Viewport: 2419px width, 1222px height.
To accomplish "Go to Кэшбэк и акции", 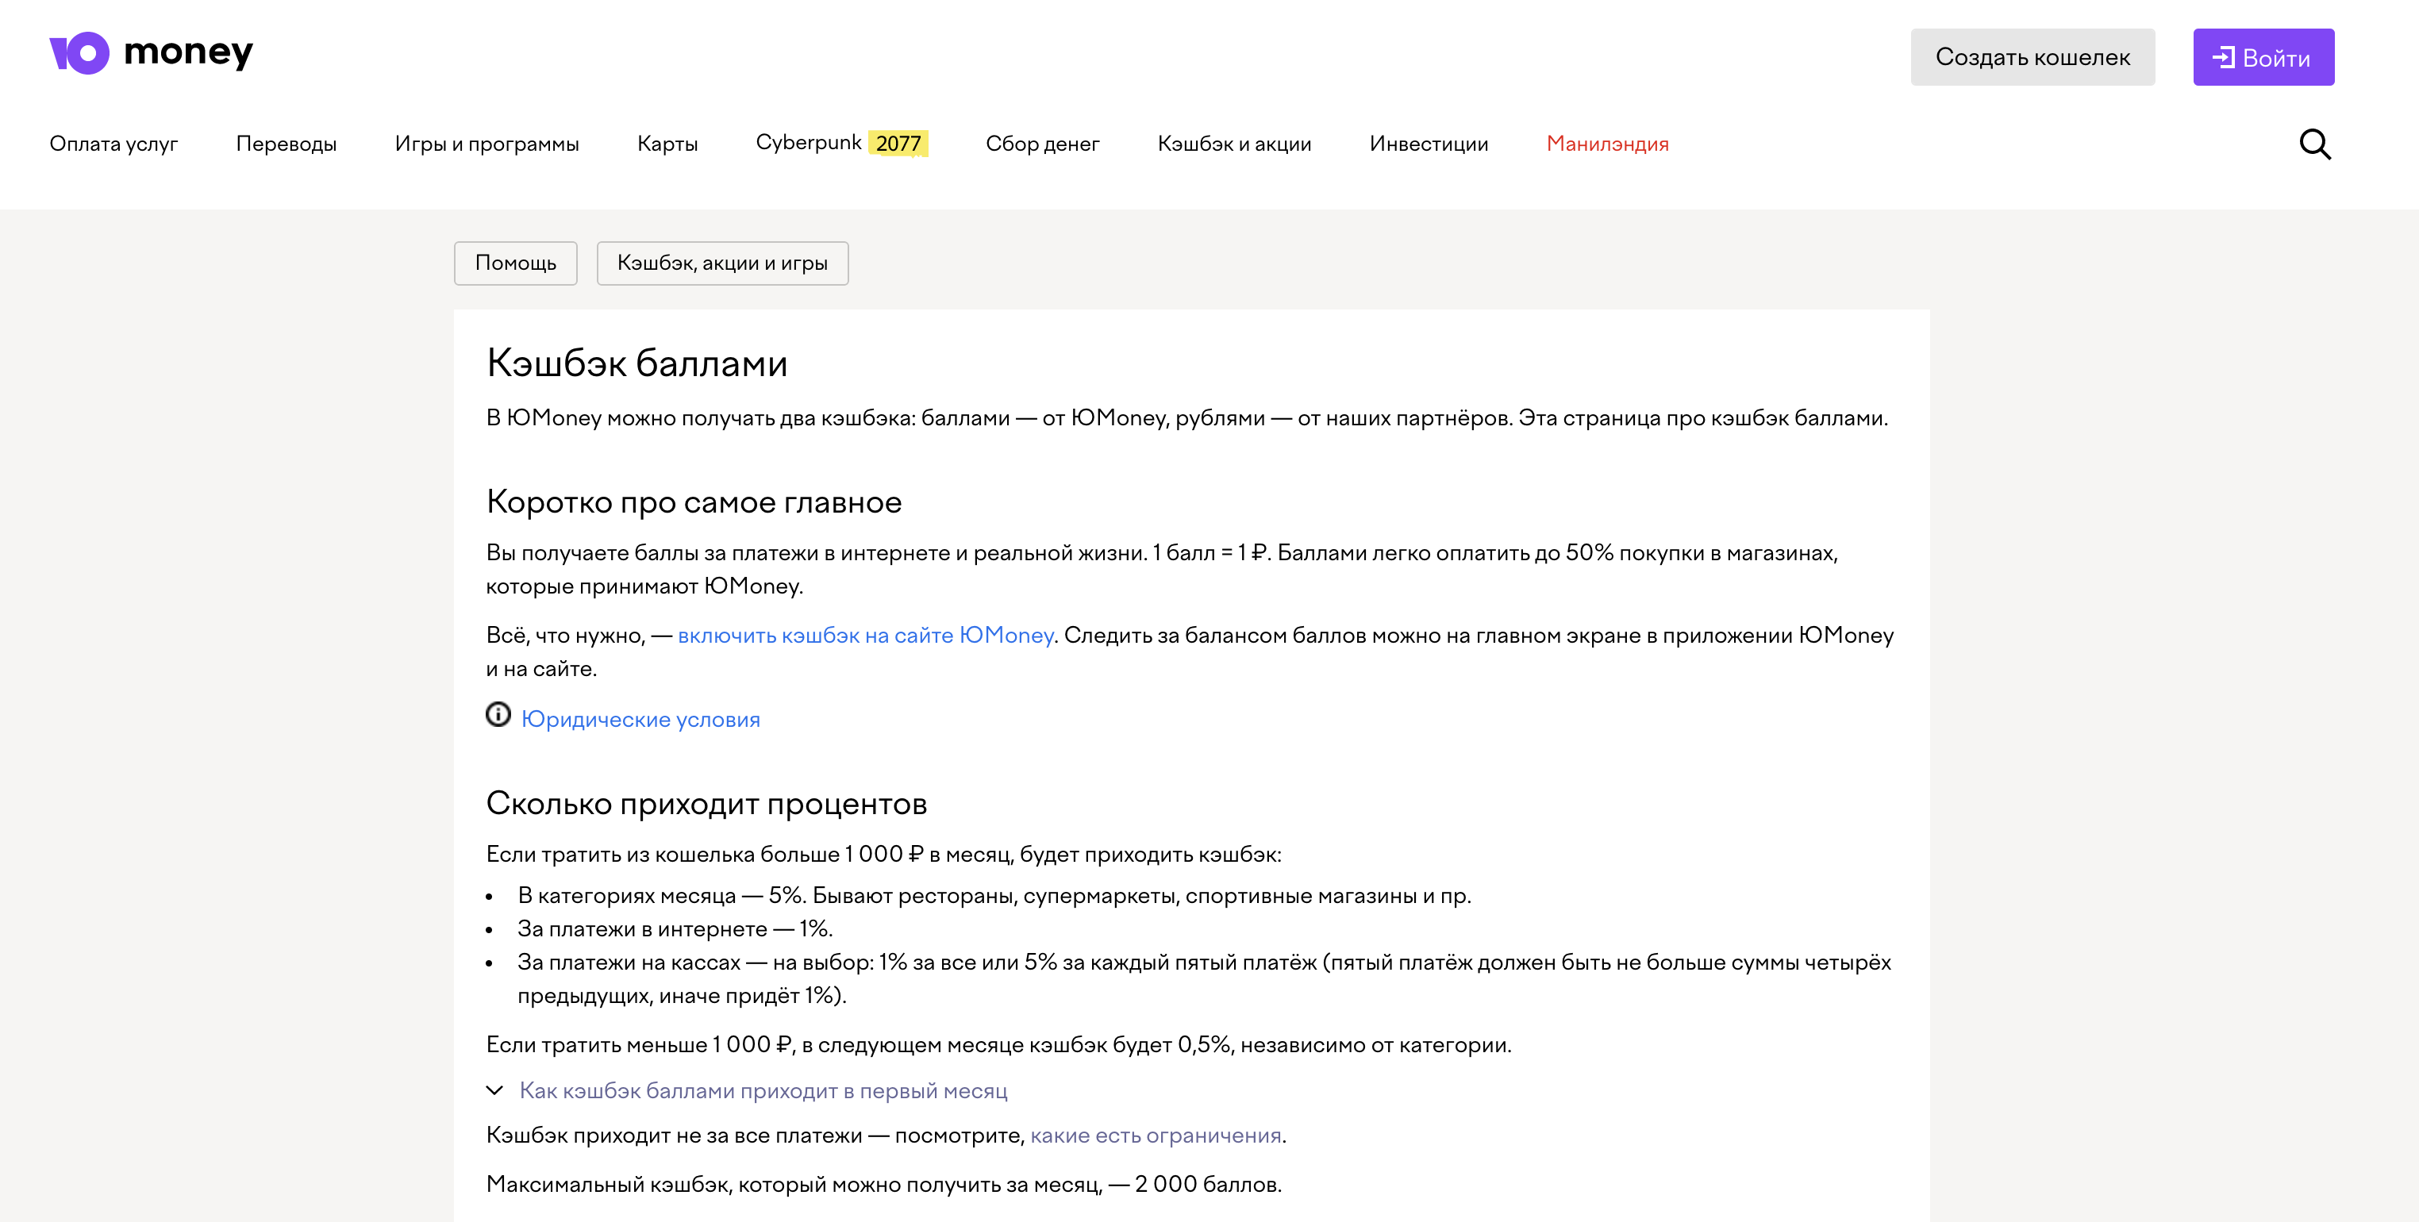I will pos(1234,144).
